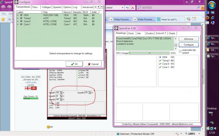The height and width of the screenshot is (136, 219).
Task: Click the first CPU usage bar
Action: click(139, 53)
